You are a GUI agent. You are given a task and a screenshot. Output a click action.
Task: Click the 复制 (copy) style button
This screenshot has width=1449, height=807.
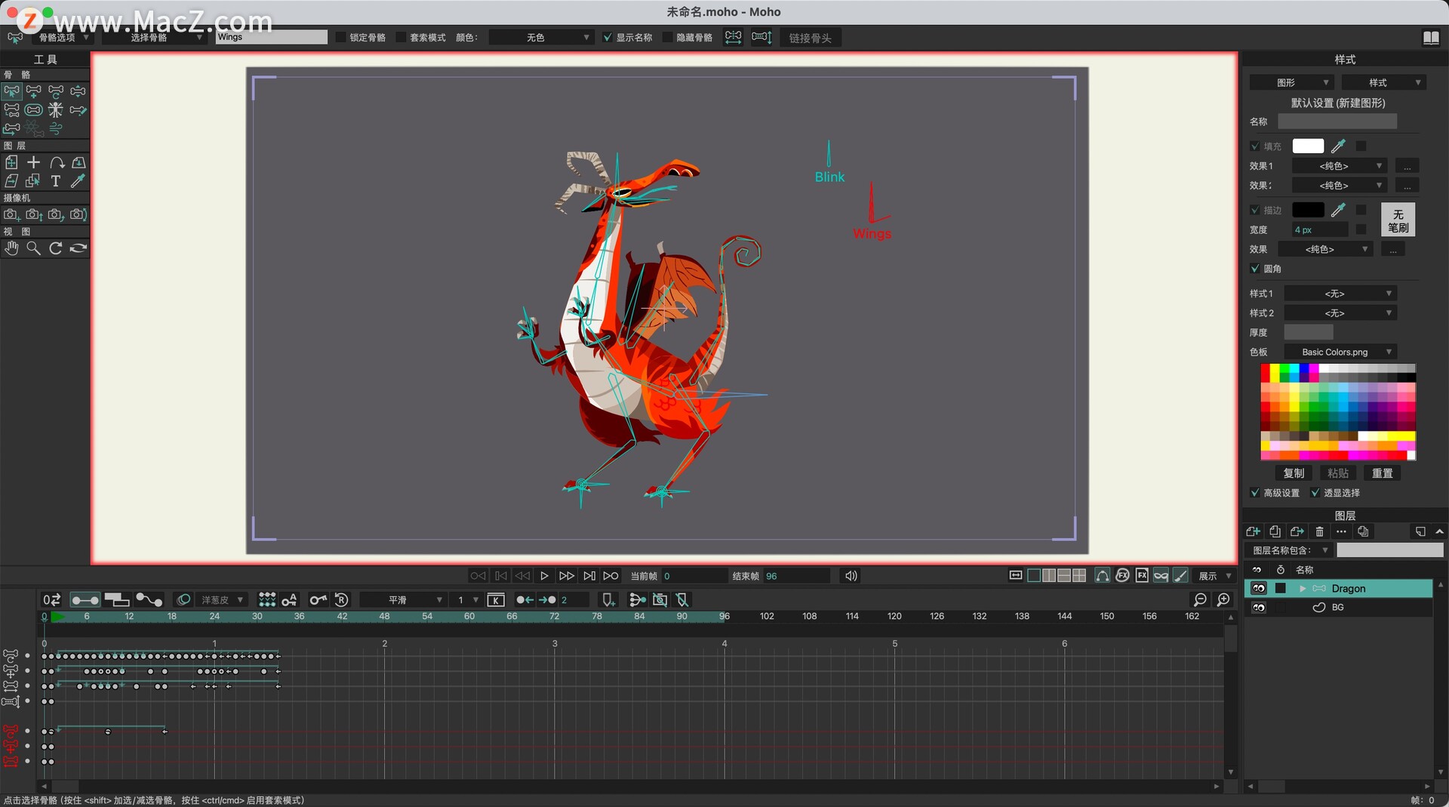[x=1294, y=473]
